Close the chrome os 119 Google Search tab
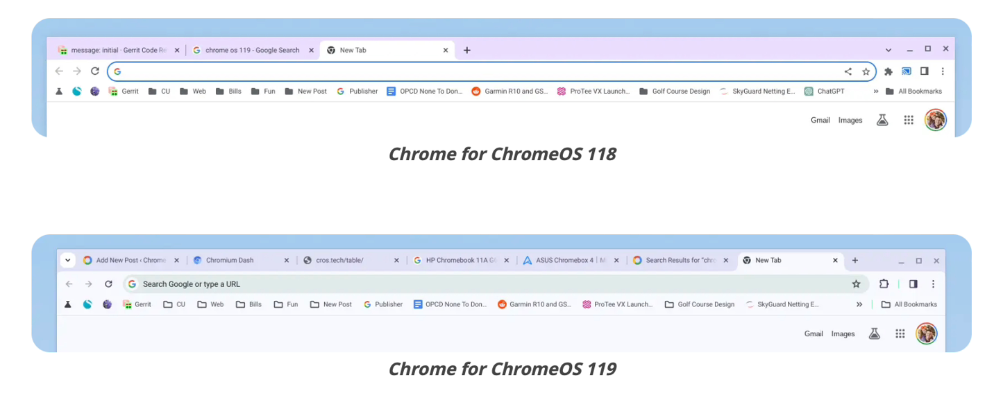The image size is (994, 409). (312, 50)
